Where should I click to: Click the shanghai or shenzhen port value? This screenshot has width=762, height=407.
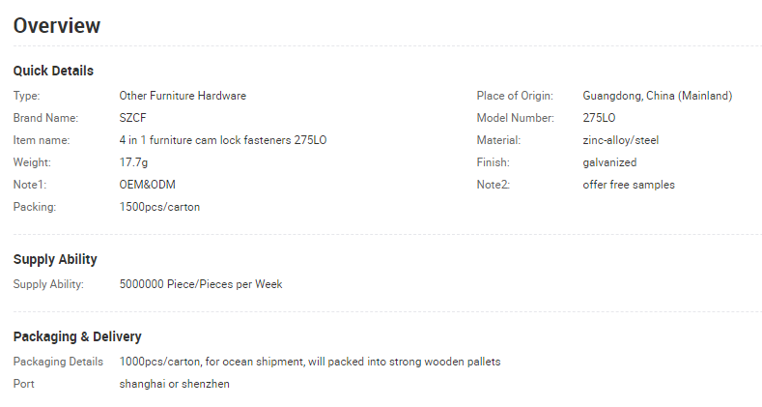[x=175, y=384]
